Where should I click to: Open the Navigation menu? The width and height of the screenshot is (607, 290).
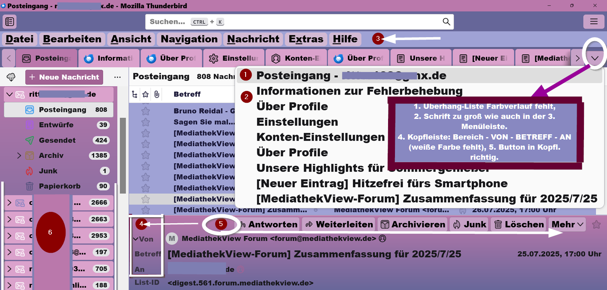pyautogui.click(x=189, y=39)
